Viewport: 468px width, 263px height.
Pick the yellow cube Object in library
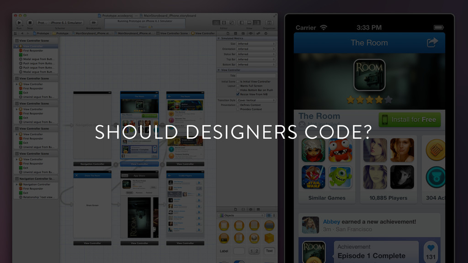[269, 238]
